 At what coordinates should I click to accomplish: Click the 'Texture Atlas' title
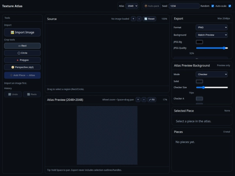[x=12, y=6]
